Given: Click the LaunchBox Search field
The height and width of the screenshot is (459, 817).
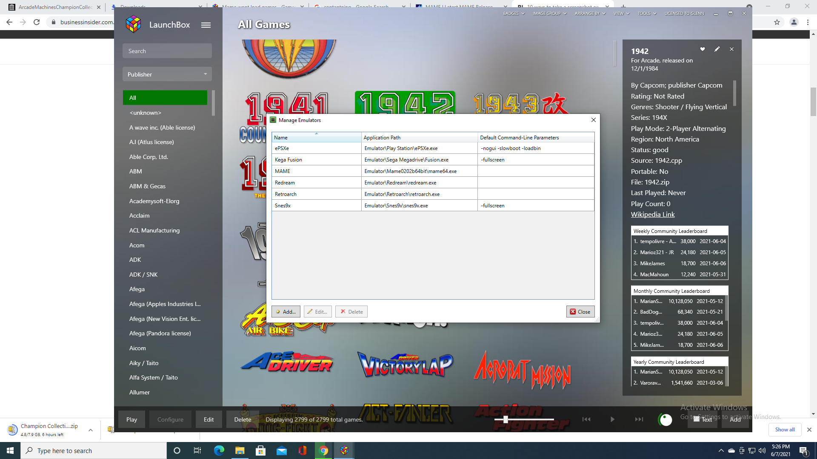Looking at the screenshot, I should 167,51.
